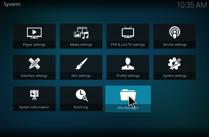Open System information presentation icon
209x137 pixels.
34,95
